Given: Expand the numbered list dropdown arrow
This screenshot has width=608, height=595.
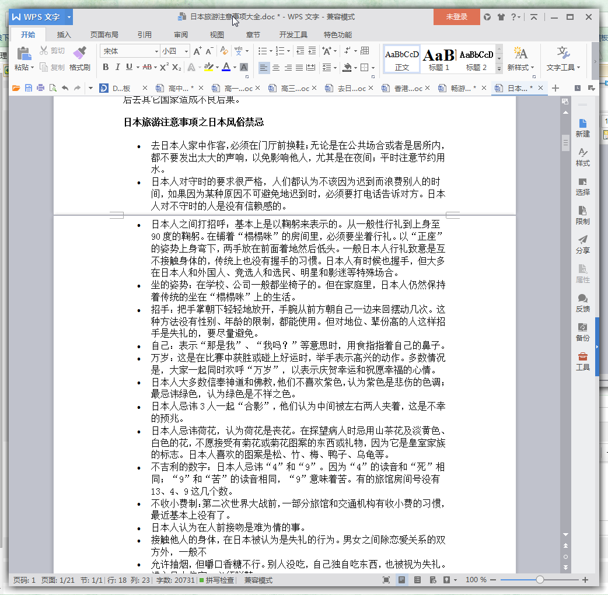Looking at the screenshot, I should (288, 51).
